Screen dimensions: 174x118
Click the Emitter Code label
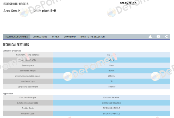coord(28,108)
